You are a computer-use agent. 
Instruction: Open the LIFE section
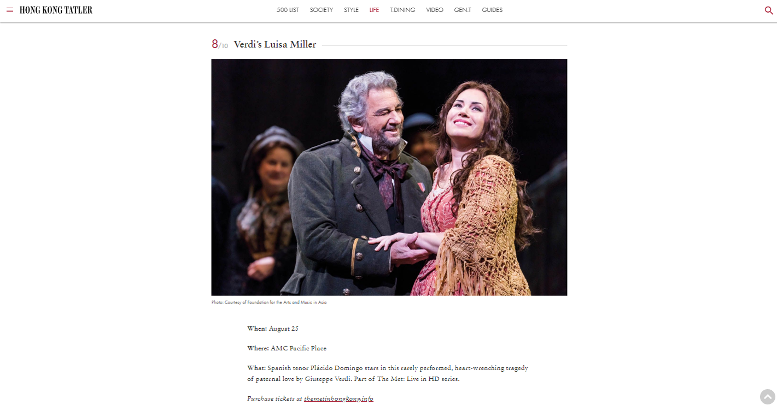pos(374,10)
